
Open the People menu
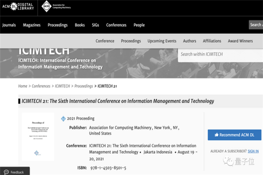tap(139, 25)
